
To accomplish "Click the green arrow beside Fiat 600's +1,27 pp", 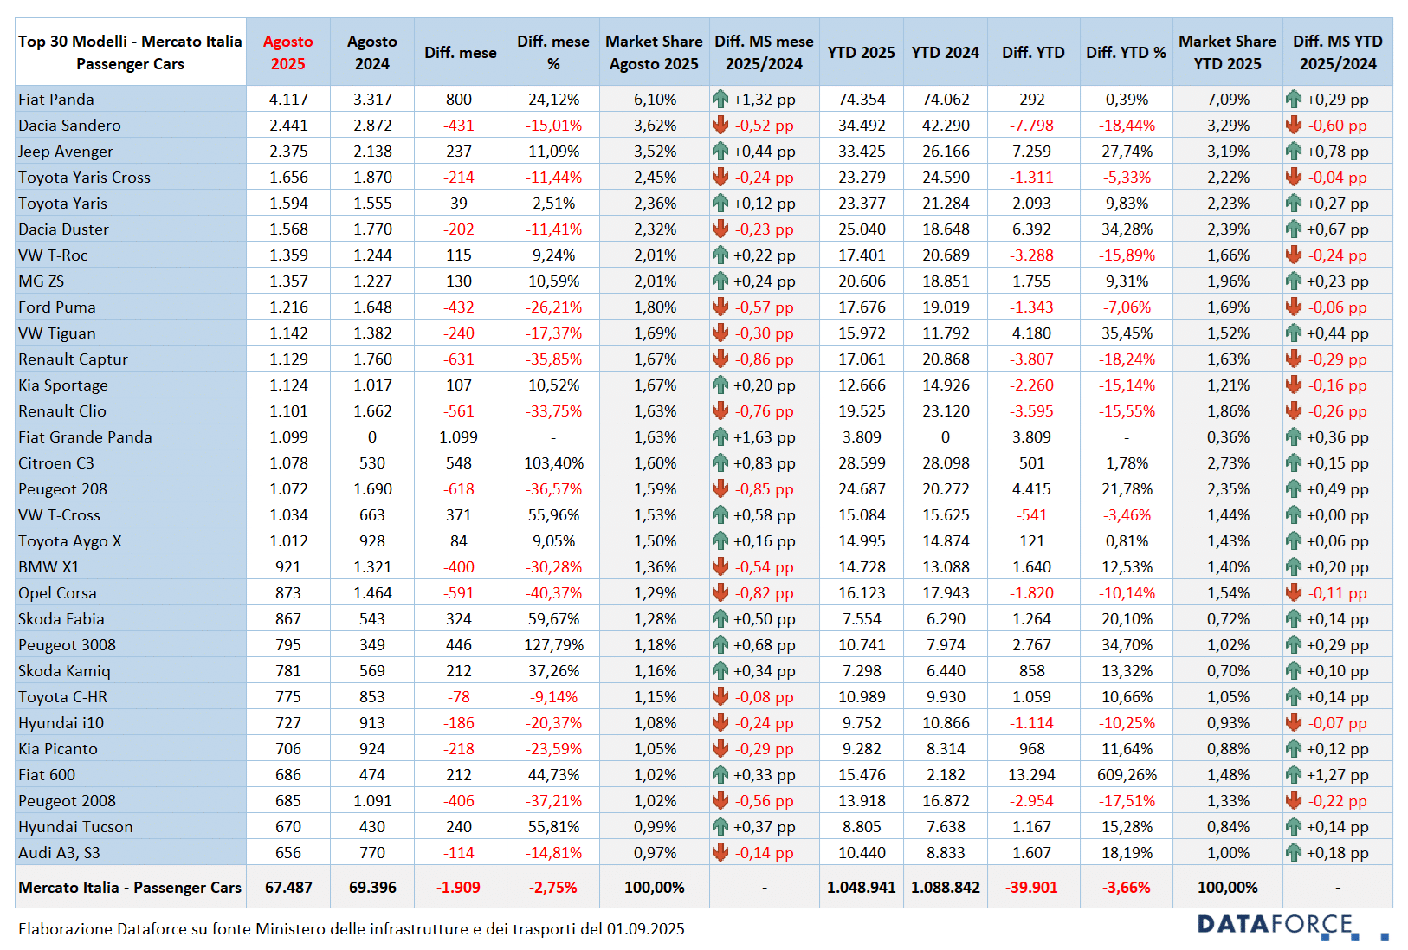I will click(x=1294, y=774).
